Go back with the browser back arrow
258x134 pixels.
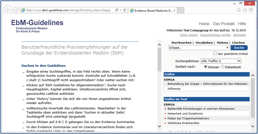[7, 10]
